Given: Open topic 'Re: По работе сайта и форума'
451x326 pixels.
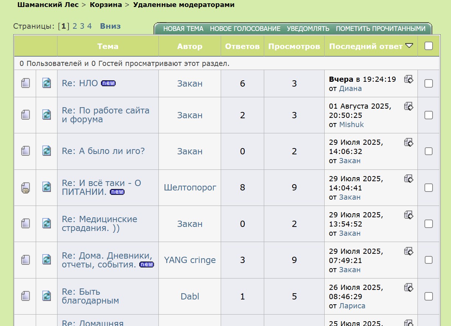Looking at the screenshot, I should 106,115.
